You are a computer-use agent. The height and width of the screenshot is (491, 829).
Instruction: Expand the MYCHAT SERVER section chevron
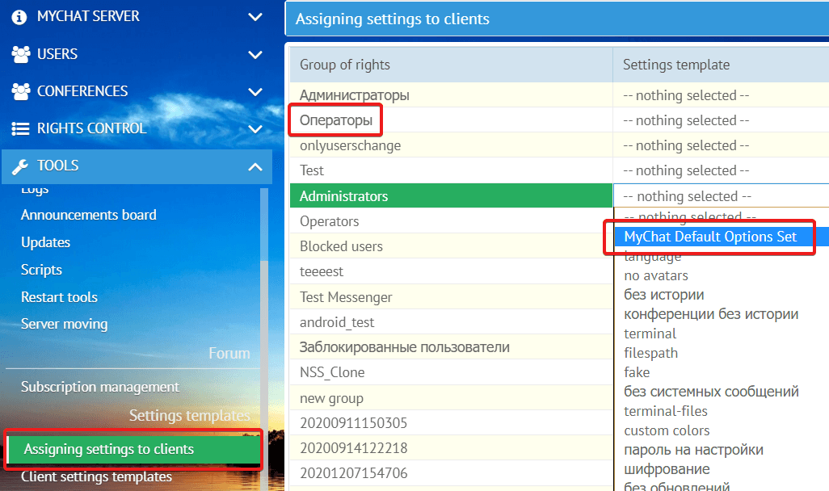255,17
